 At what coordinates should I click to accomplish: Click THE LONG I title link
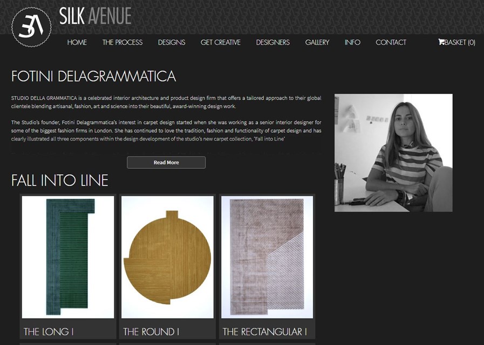pyautogui.click(x=49, y=332)
